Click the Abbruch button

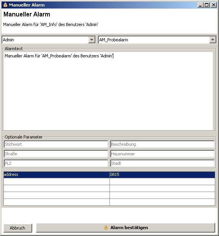[x=18, y=228]
